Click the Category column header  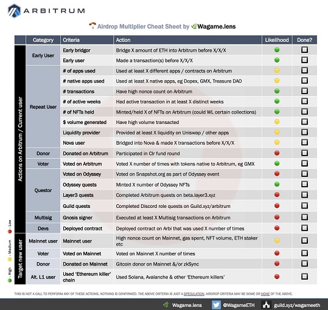pyautogui.click(x=43, y=40)
